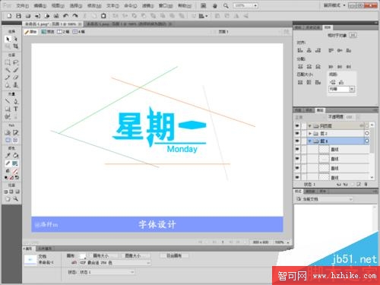Click the 图像大小 image size button

tap(134, 255)
